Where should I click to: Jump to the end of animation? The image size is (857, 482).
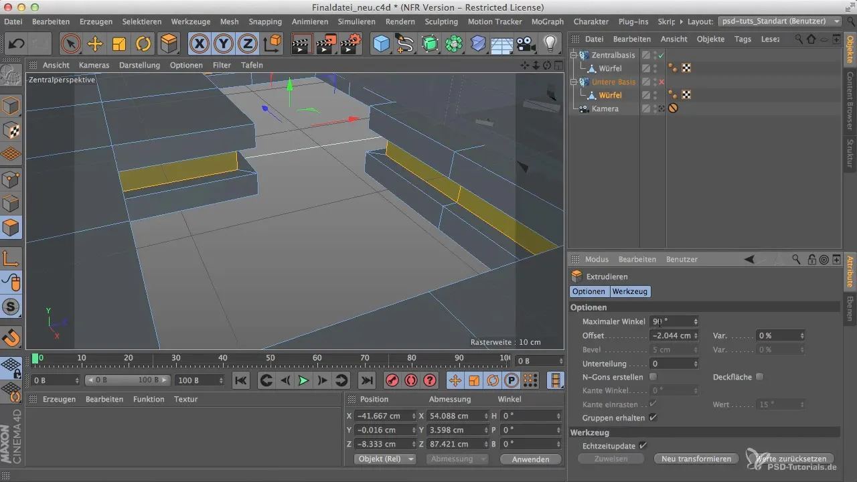click(366, 380)
